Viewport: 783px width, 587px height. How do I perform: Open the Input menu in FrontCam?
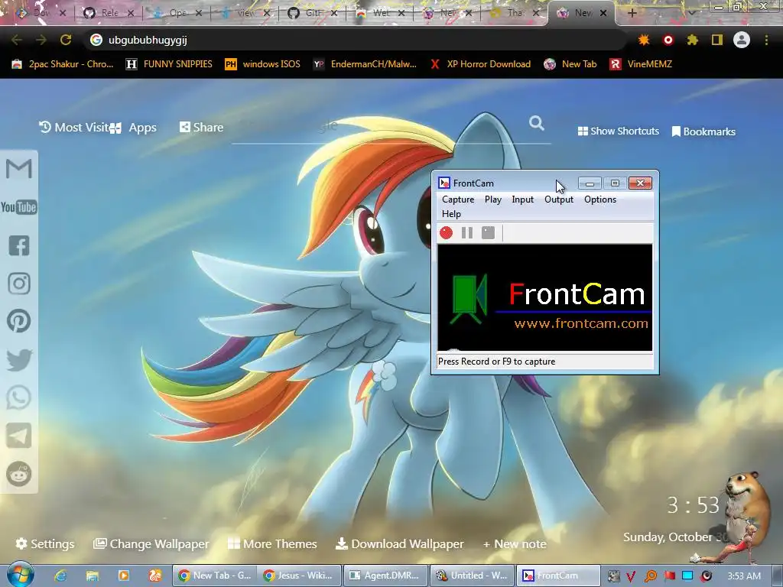[x=522, y=199]
